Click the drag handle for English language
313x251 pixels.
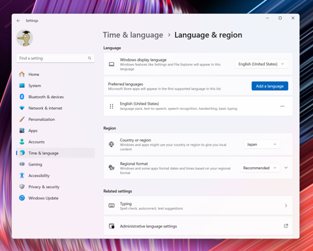(112, 106)
